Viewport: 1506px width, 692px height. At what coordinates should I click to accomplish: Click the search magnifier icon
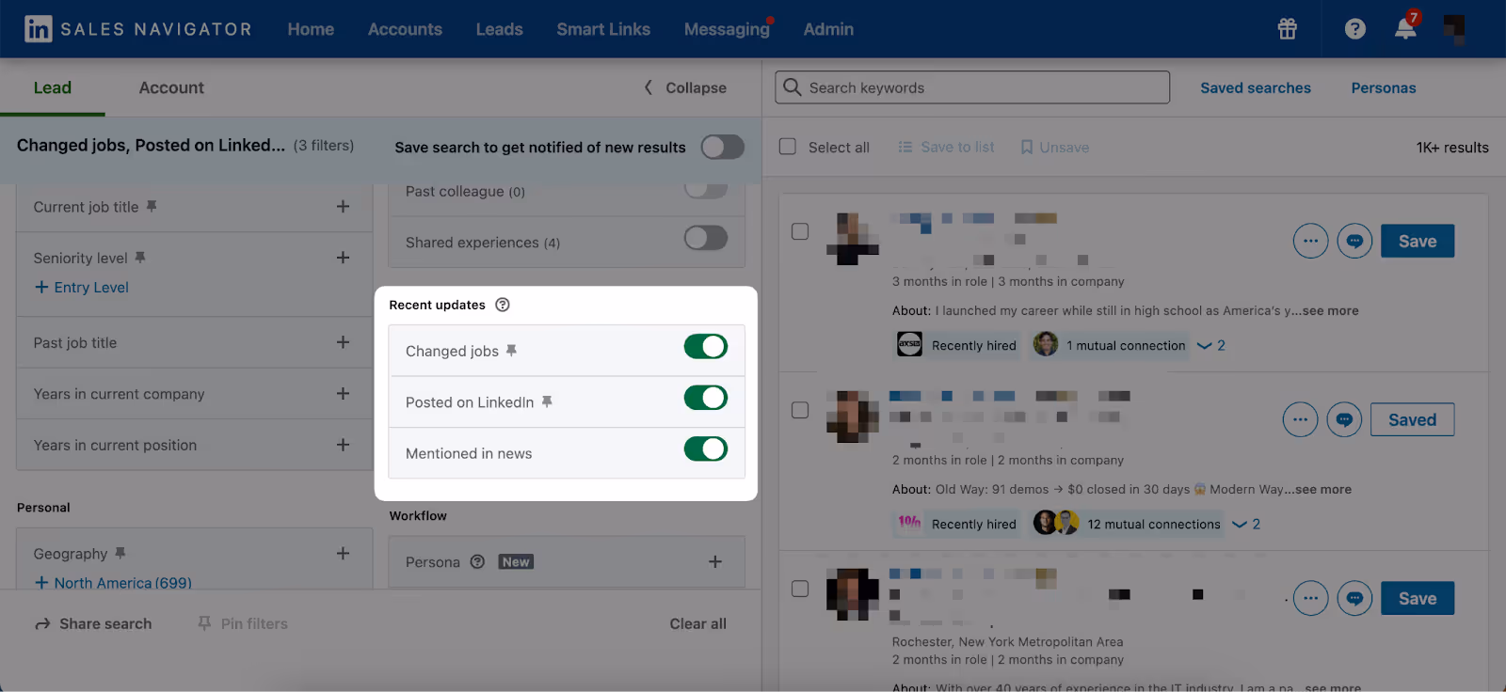(x=793, y=87)
